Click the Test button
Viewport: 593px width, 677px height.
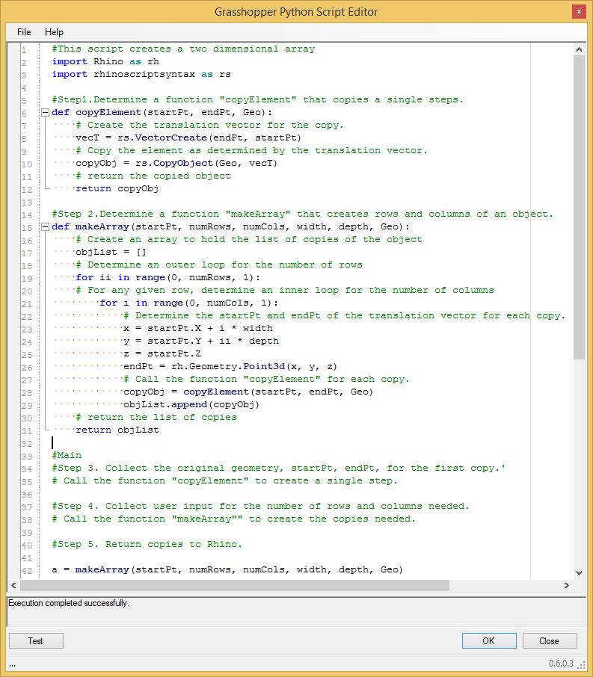click(x=36, y=640)
